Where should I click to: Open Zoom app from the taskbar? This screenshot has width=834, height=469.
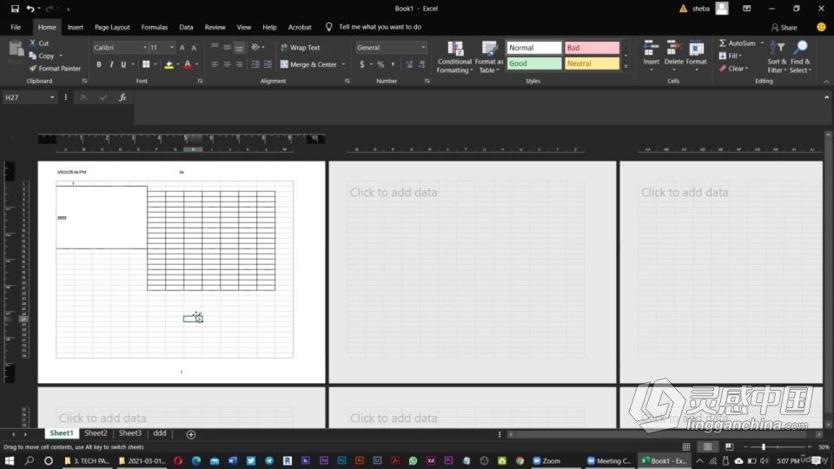coord(547,461)
